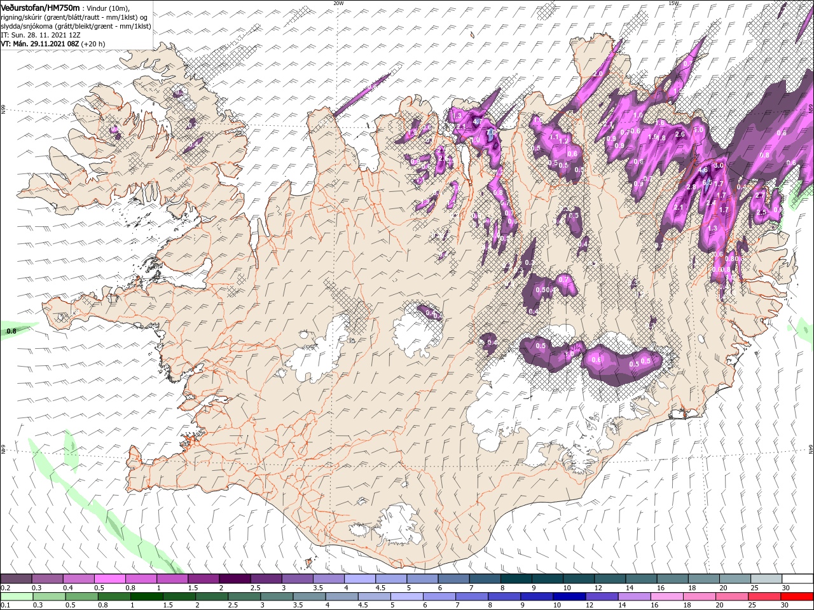Click the '0.1' label in rain legend

point(6,605)
